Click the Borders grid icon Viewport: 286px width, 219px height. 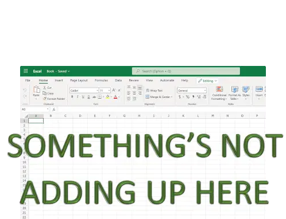99,97
